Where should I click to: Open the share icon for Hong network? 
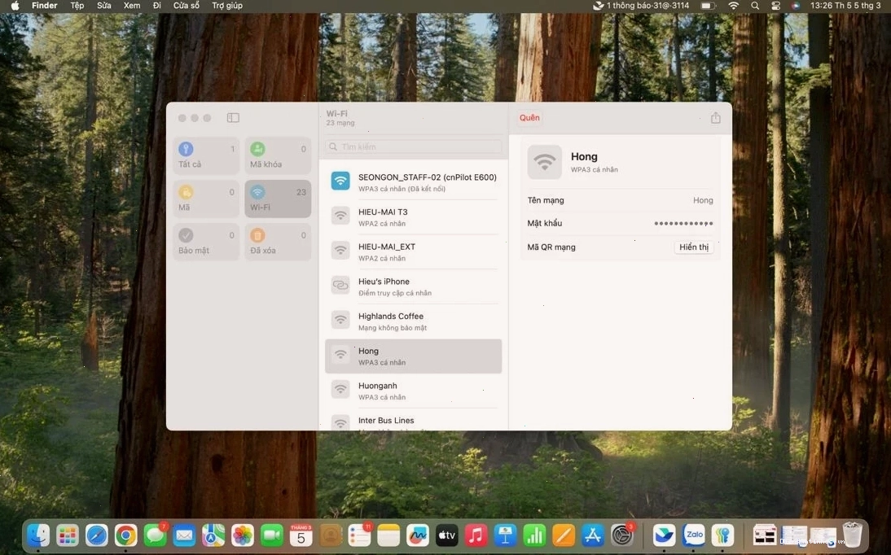pos(715,117)
